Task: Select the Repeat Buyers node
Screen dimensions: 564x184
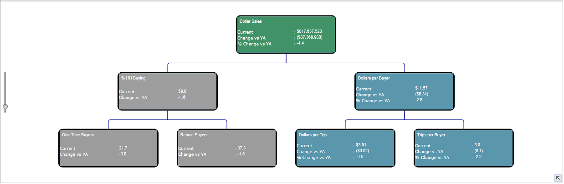Action: [x=227, y=148]
